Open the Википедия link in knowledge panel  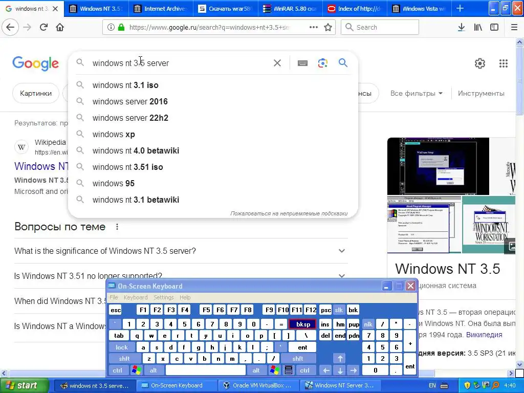tap(484, 335)
